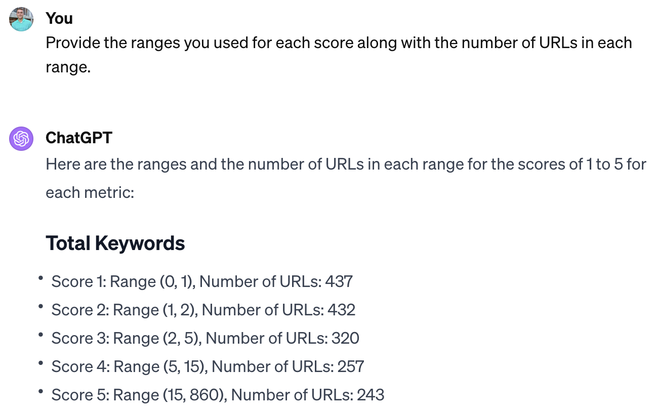Click the "ChatGPT" sender name
657x411 pixels.
[x=78, y=138]
